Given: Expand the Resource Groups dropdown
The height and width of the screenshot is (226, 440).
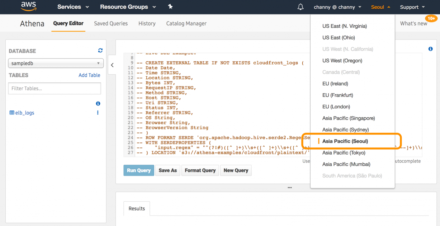Looking at the screenshot, I should pos(124,7).
